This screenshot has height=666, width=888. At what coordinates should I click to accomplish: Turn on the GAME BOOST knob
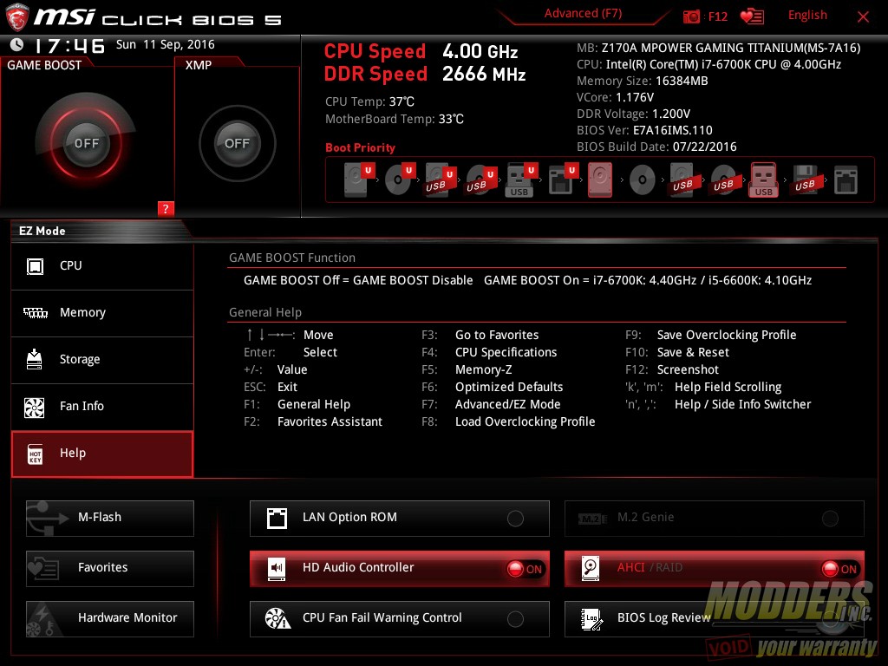point(86,143)
